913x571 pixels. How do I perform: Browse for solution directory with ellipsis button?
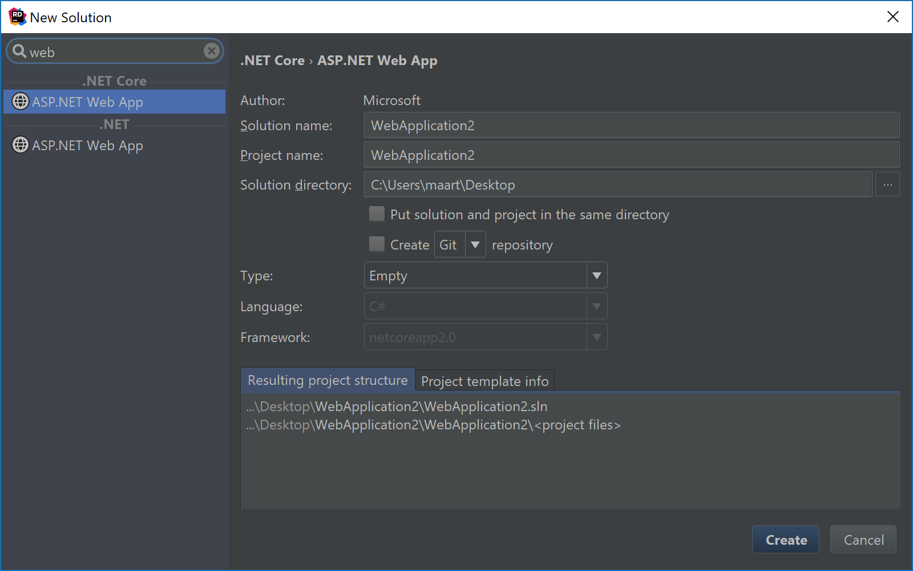click(x=887, y=184)
